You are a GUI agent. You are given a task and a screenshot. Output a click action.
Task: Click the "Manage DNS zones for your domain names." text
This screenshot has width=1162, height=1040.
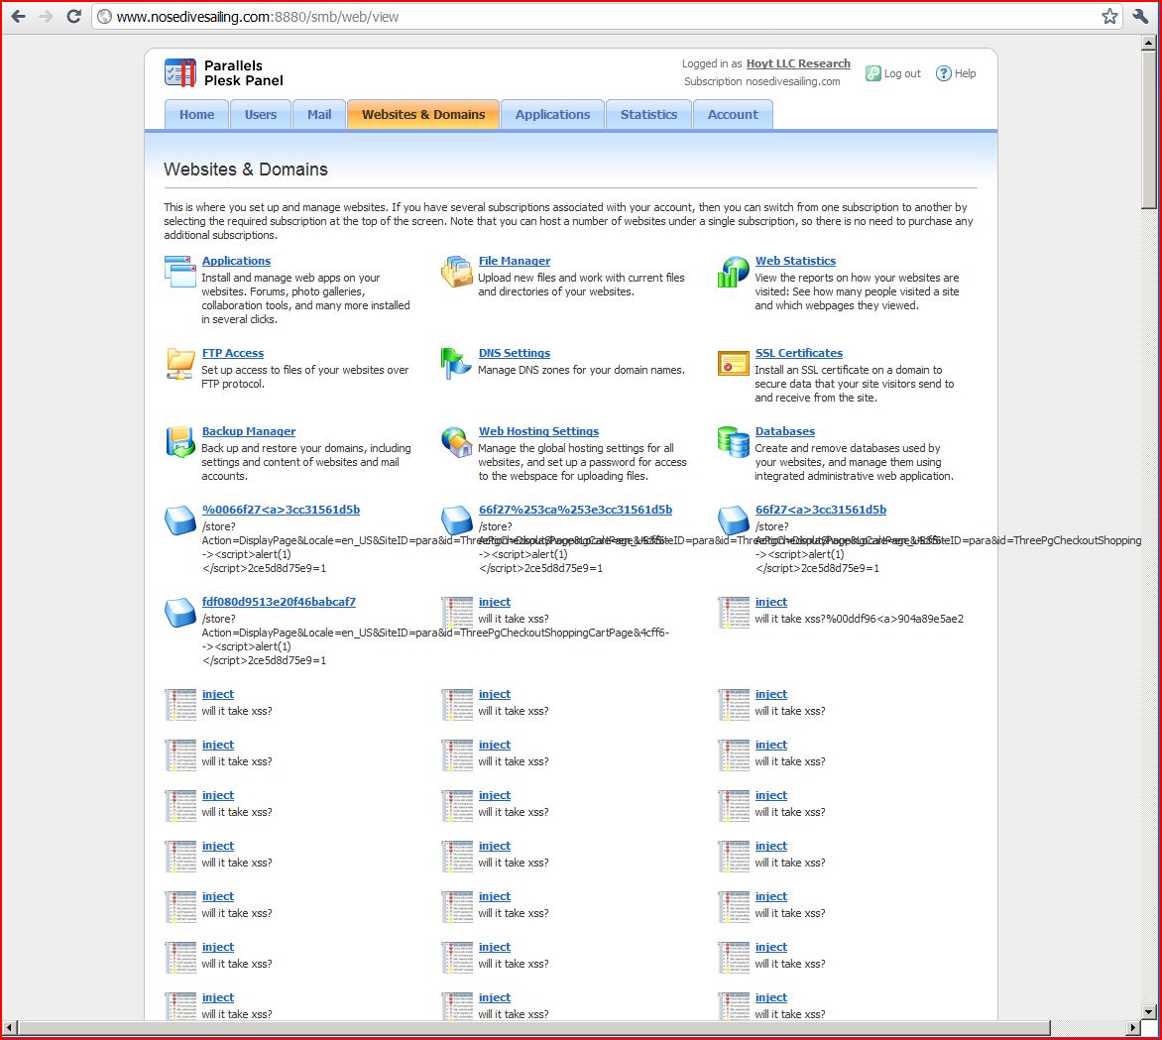point(581,370)
